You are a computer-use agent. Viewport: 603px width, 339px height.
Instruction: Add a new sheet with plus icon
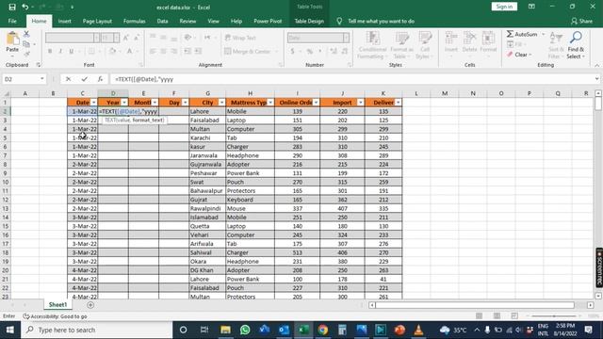90,305
